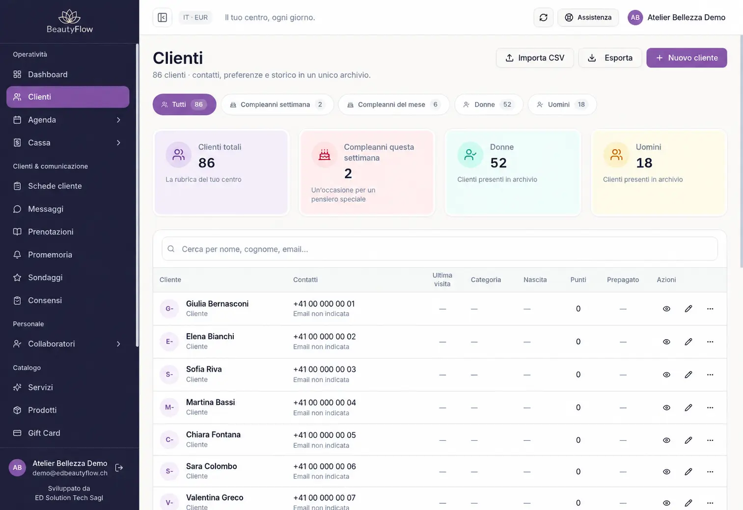The image size is (743, 510).
Task: Open more actions for Martina Bassi
Action: (x=710, y=407)
